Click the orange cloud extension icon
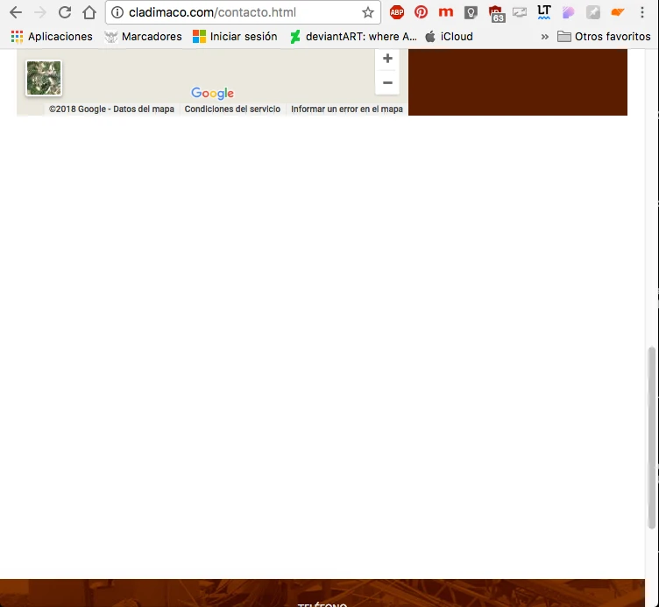The image size is (659, 607). [618, 12]
